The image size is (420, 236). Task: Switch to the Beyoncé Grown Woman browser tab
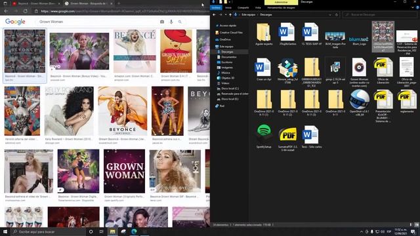(37, 3)
